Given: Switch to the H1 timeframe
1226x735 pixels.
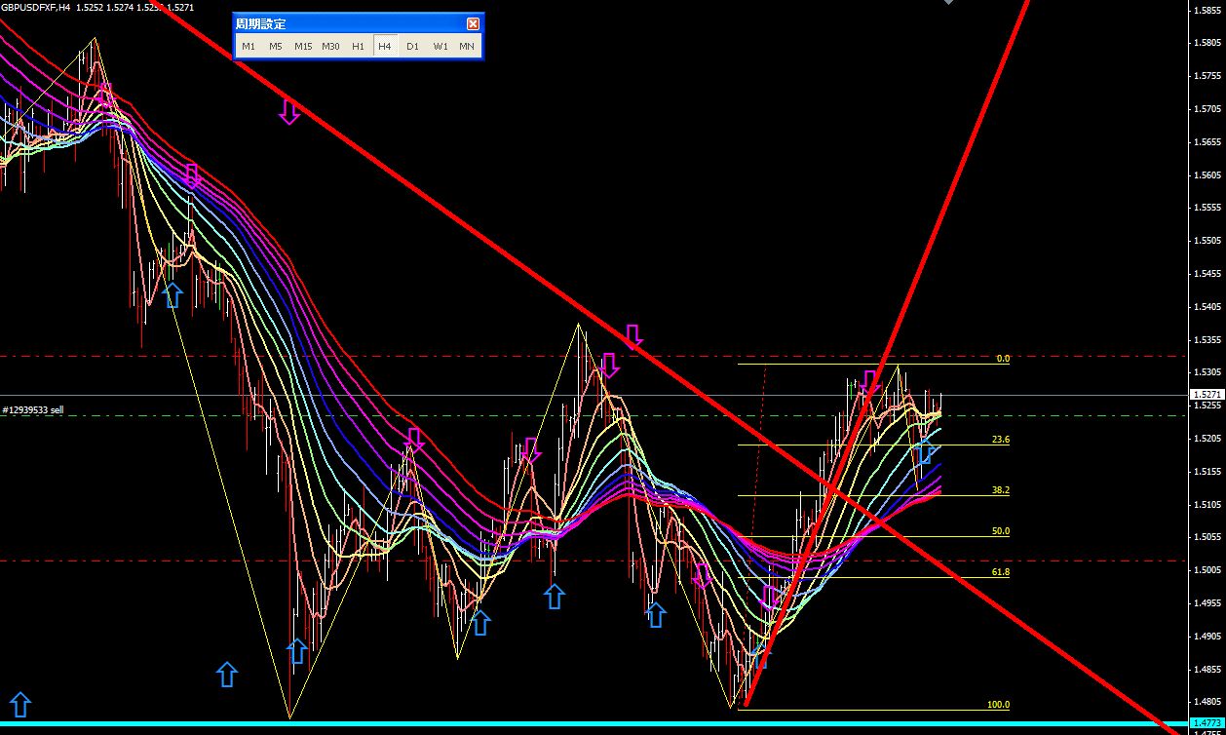Looking at the screenshot, I should (358, 46).
